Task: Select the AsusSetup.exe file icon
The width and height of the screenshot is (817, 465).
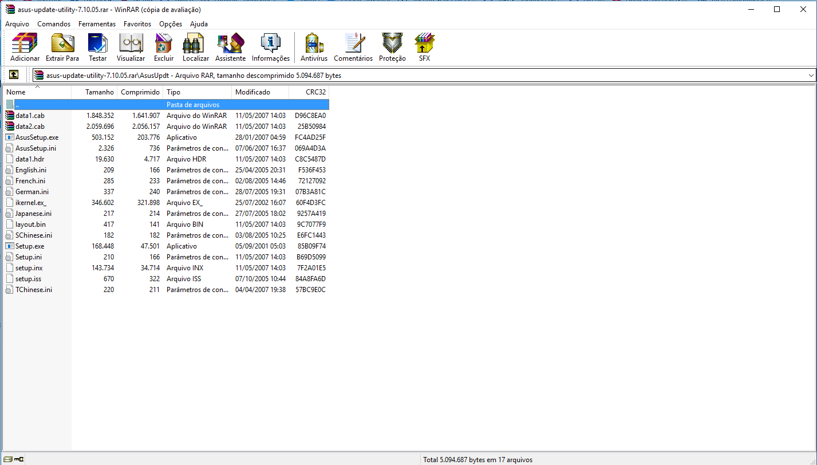Action: pyautogui.click(x=10, y=137)
